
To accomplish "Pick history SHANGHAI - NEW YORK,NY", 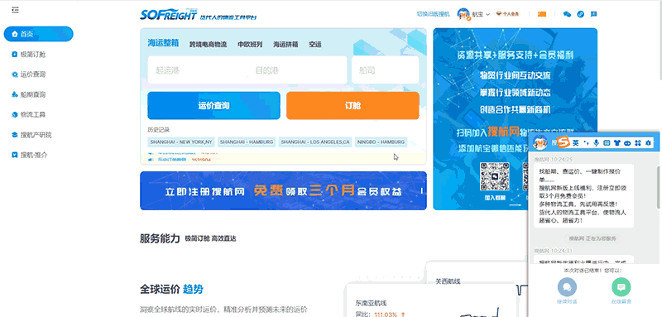I will [180, 142].
